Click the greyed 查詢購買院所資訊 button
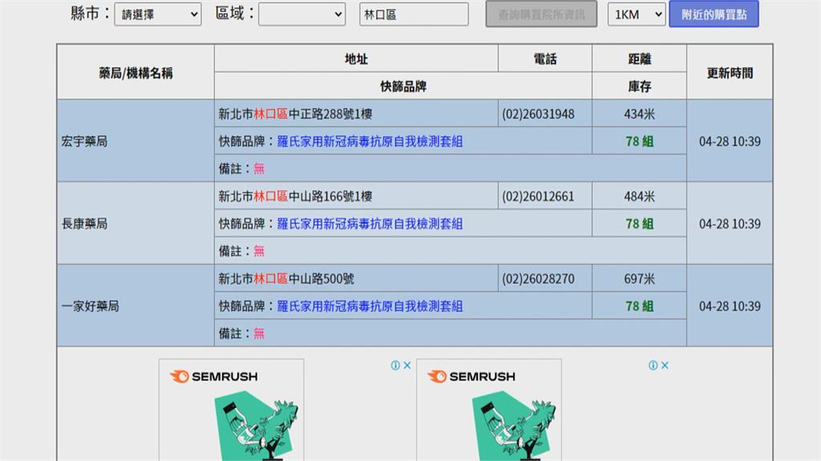 click(x=541, y=14)
